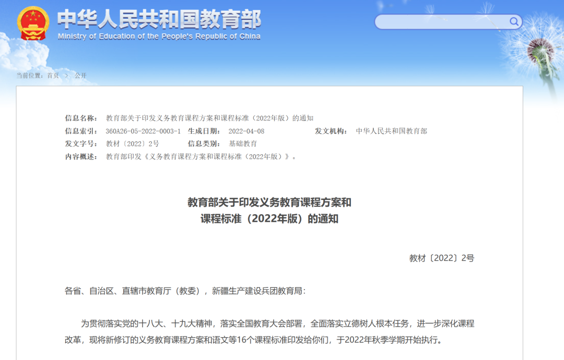Go to 首页 in the breadcrumb
Screen dimensions: 564x360
53,76
